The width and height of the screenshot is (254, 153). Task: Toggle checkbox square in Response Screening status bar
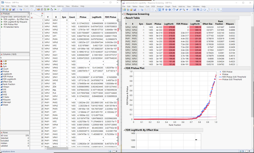(x=247, y=151)
